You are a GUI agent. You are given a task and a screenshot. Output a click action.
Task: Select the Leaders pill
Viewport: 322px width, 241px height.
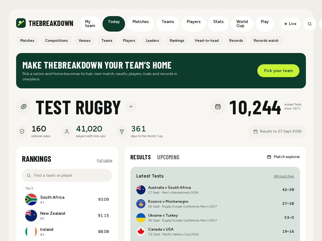[x=152, y=41]
